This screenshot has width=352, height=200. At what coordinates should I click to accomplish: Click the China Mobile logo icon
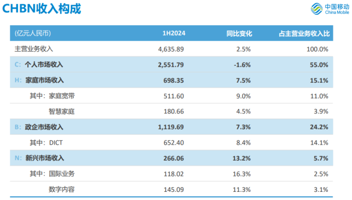tap(317, 9)
